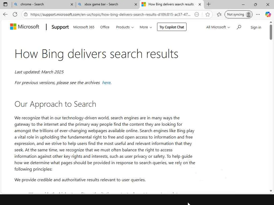
Task: Click the Not syncing profile button
Action: (238, 14)
